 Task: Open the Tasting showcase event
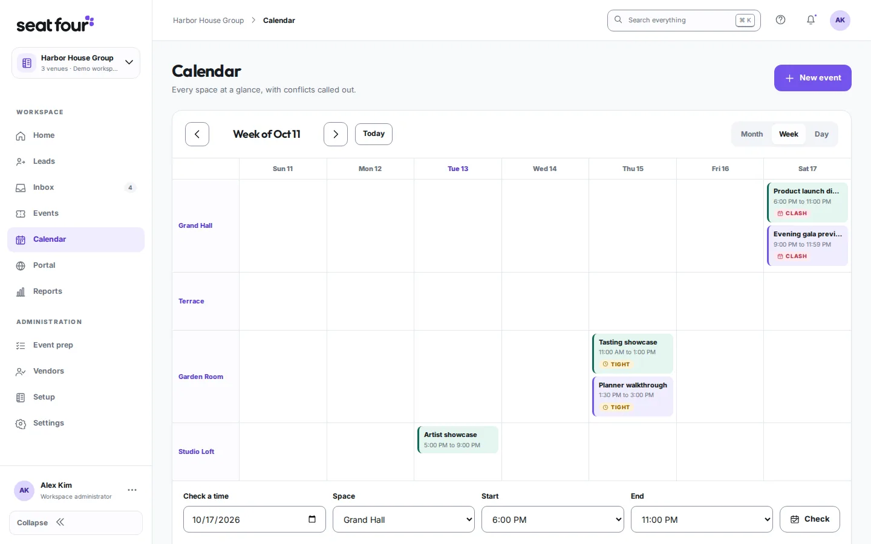(x=633, y=354)
